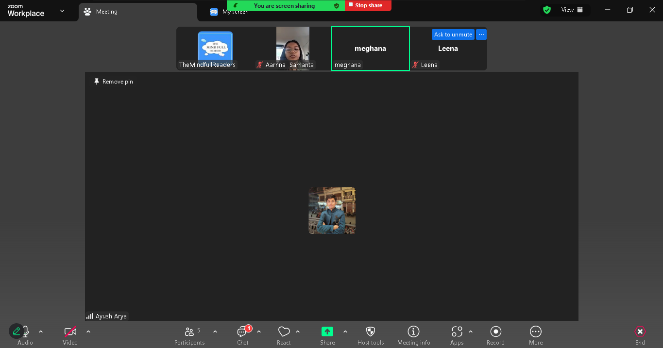Open the More options icon
The width and height of the screenshot is (663, 348).
(x=536, y=331)
